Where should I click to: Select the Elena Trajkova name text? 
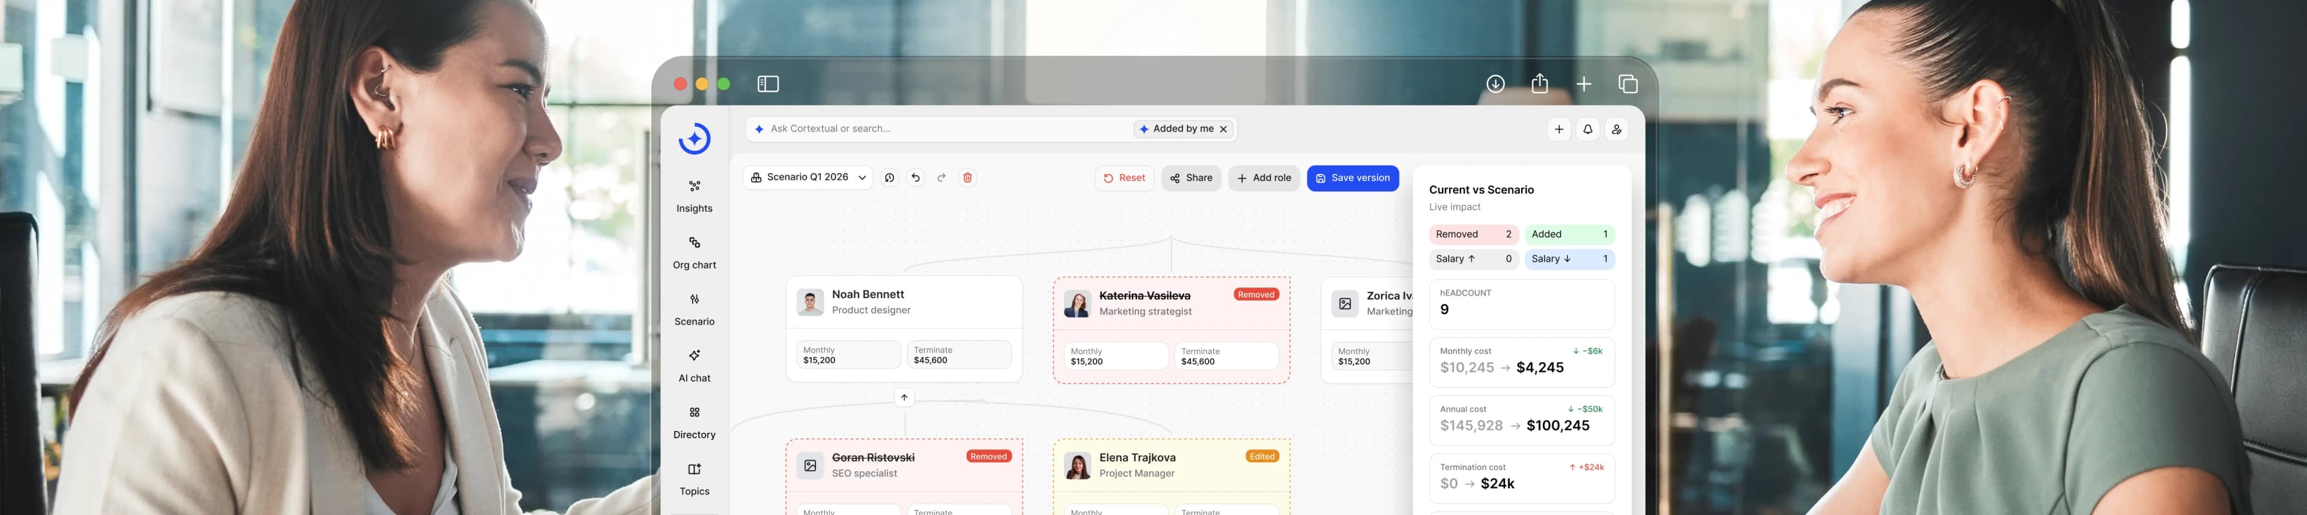click(1137, 458)
